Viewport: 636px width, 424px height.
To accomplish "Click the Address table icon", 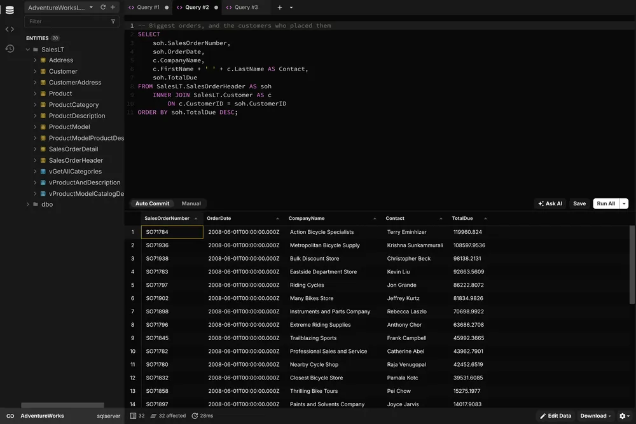I will pos(43,60).
